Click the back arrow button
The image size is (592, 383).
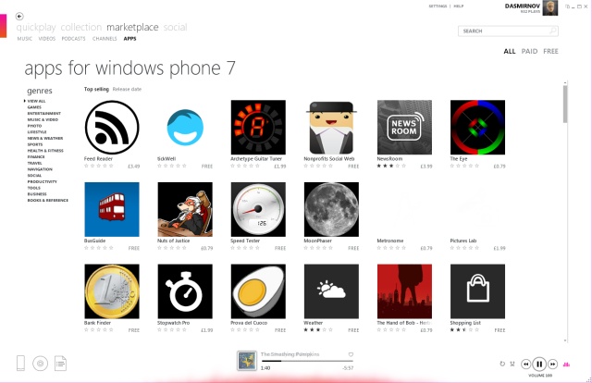point(19,17)
